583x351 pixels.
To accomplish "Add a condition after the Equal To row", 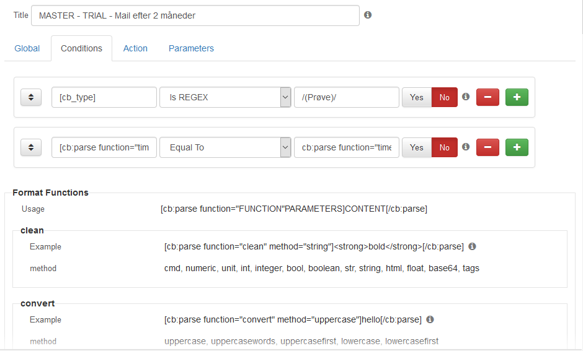I will (517, 147).
